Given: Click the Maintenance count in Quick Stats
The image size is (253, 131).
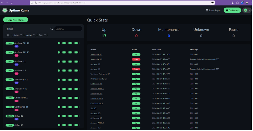Looking at the screenshot, I should pos(169,36).
